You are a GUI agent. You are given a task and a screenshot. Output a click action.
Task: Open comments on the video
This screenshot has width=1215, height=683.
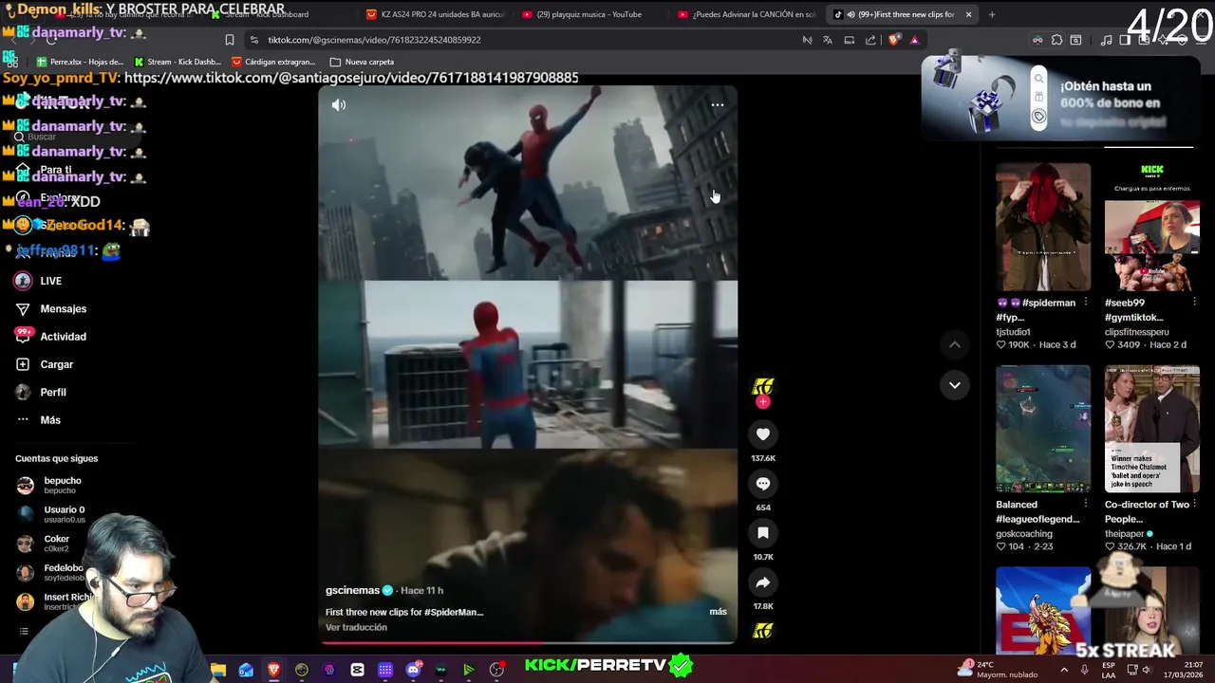763,484
